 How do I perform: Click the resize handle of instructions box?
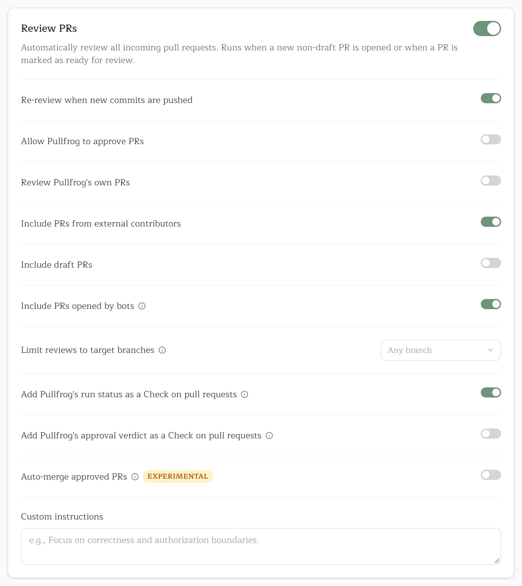click(497, 561)
